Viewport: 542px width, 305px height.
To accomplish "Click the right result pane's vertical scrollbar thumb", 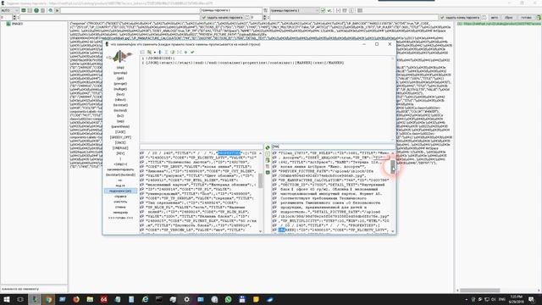I will pos(393,167).
